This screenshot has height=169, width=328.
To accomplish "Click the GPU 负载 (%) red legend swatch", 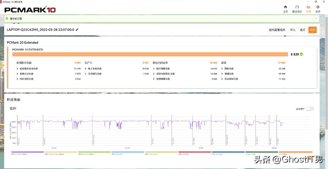I will pos(195,152).
